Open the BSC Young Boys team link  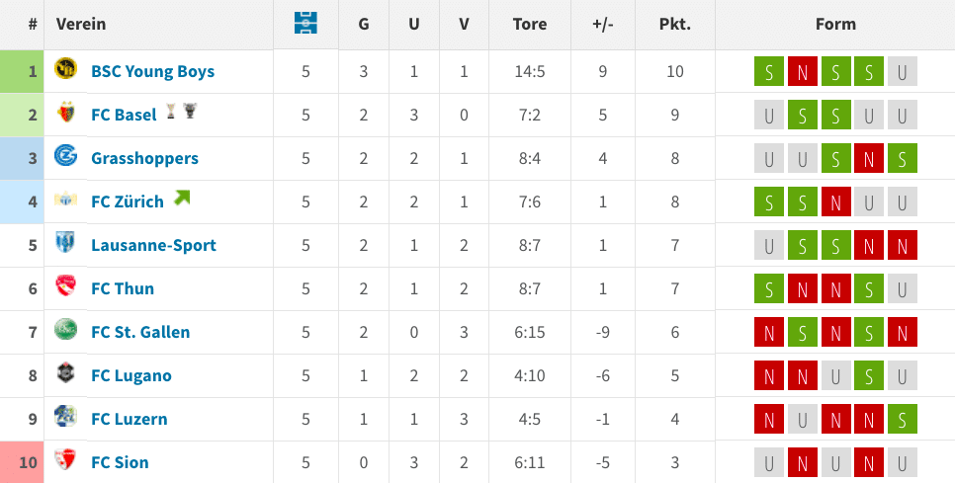coord(153,71)
